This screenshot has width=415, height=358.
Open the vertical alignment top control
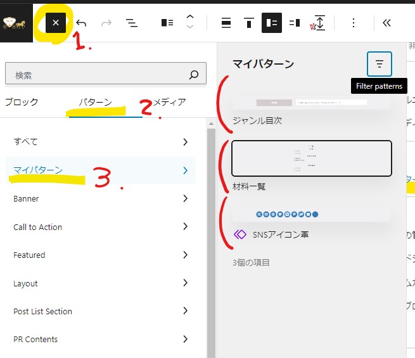[x=249, y=23]
